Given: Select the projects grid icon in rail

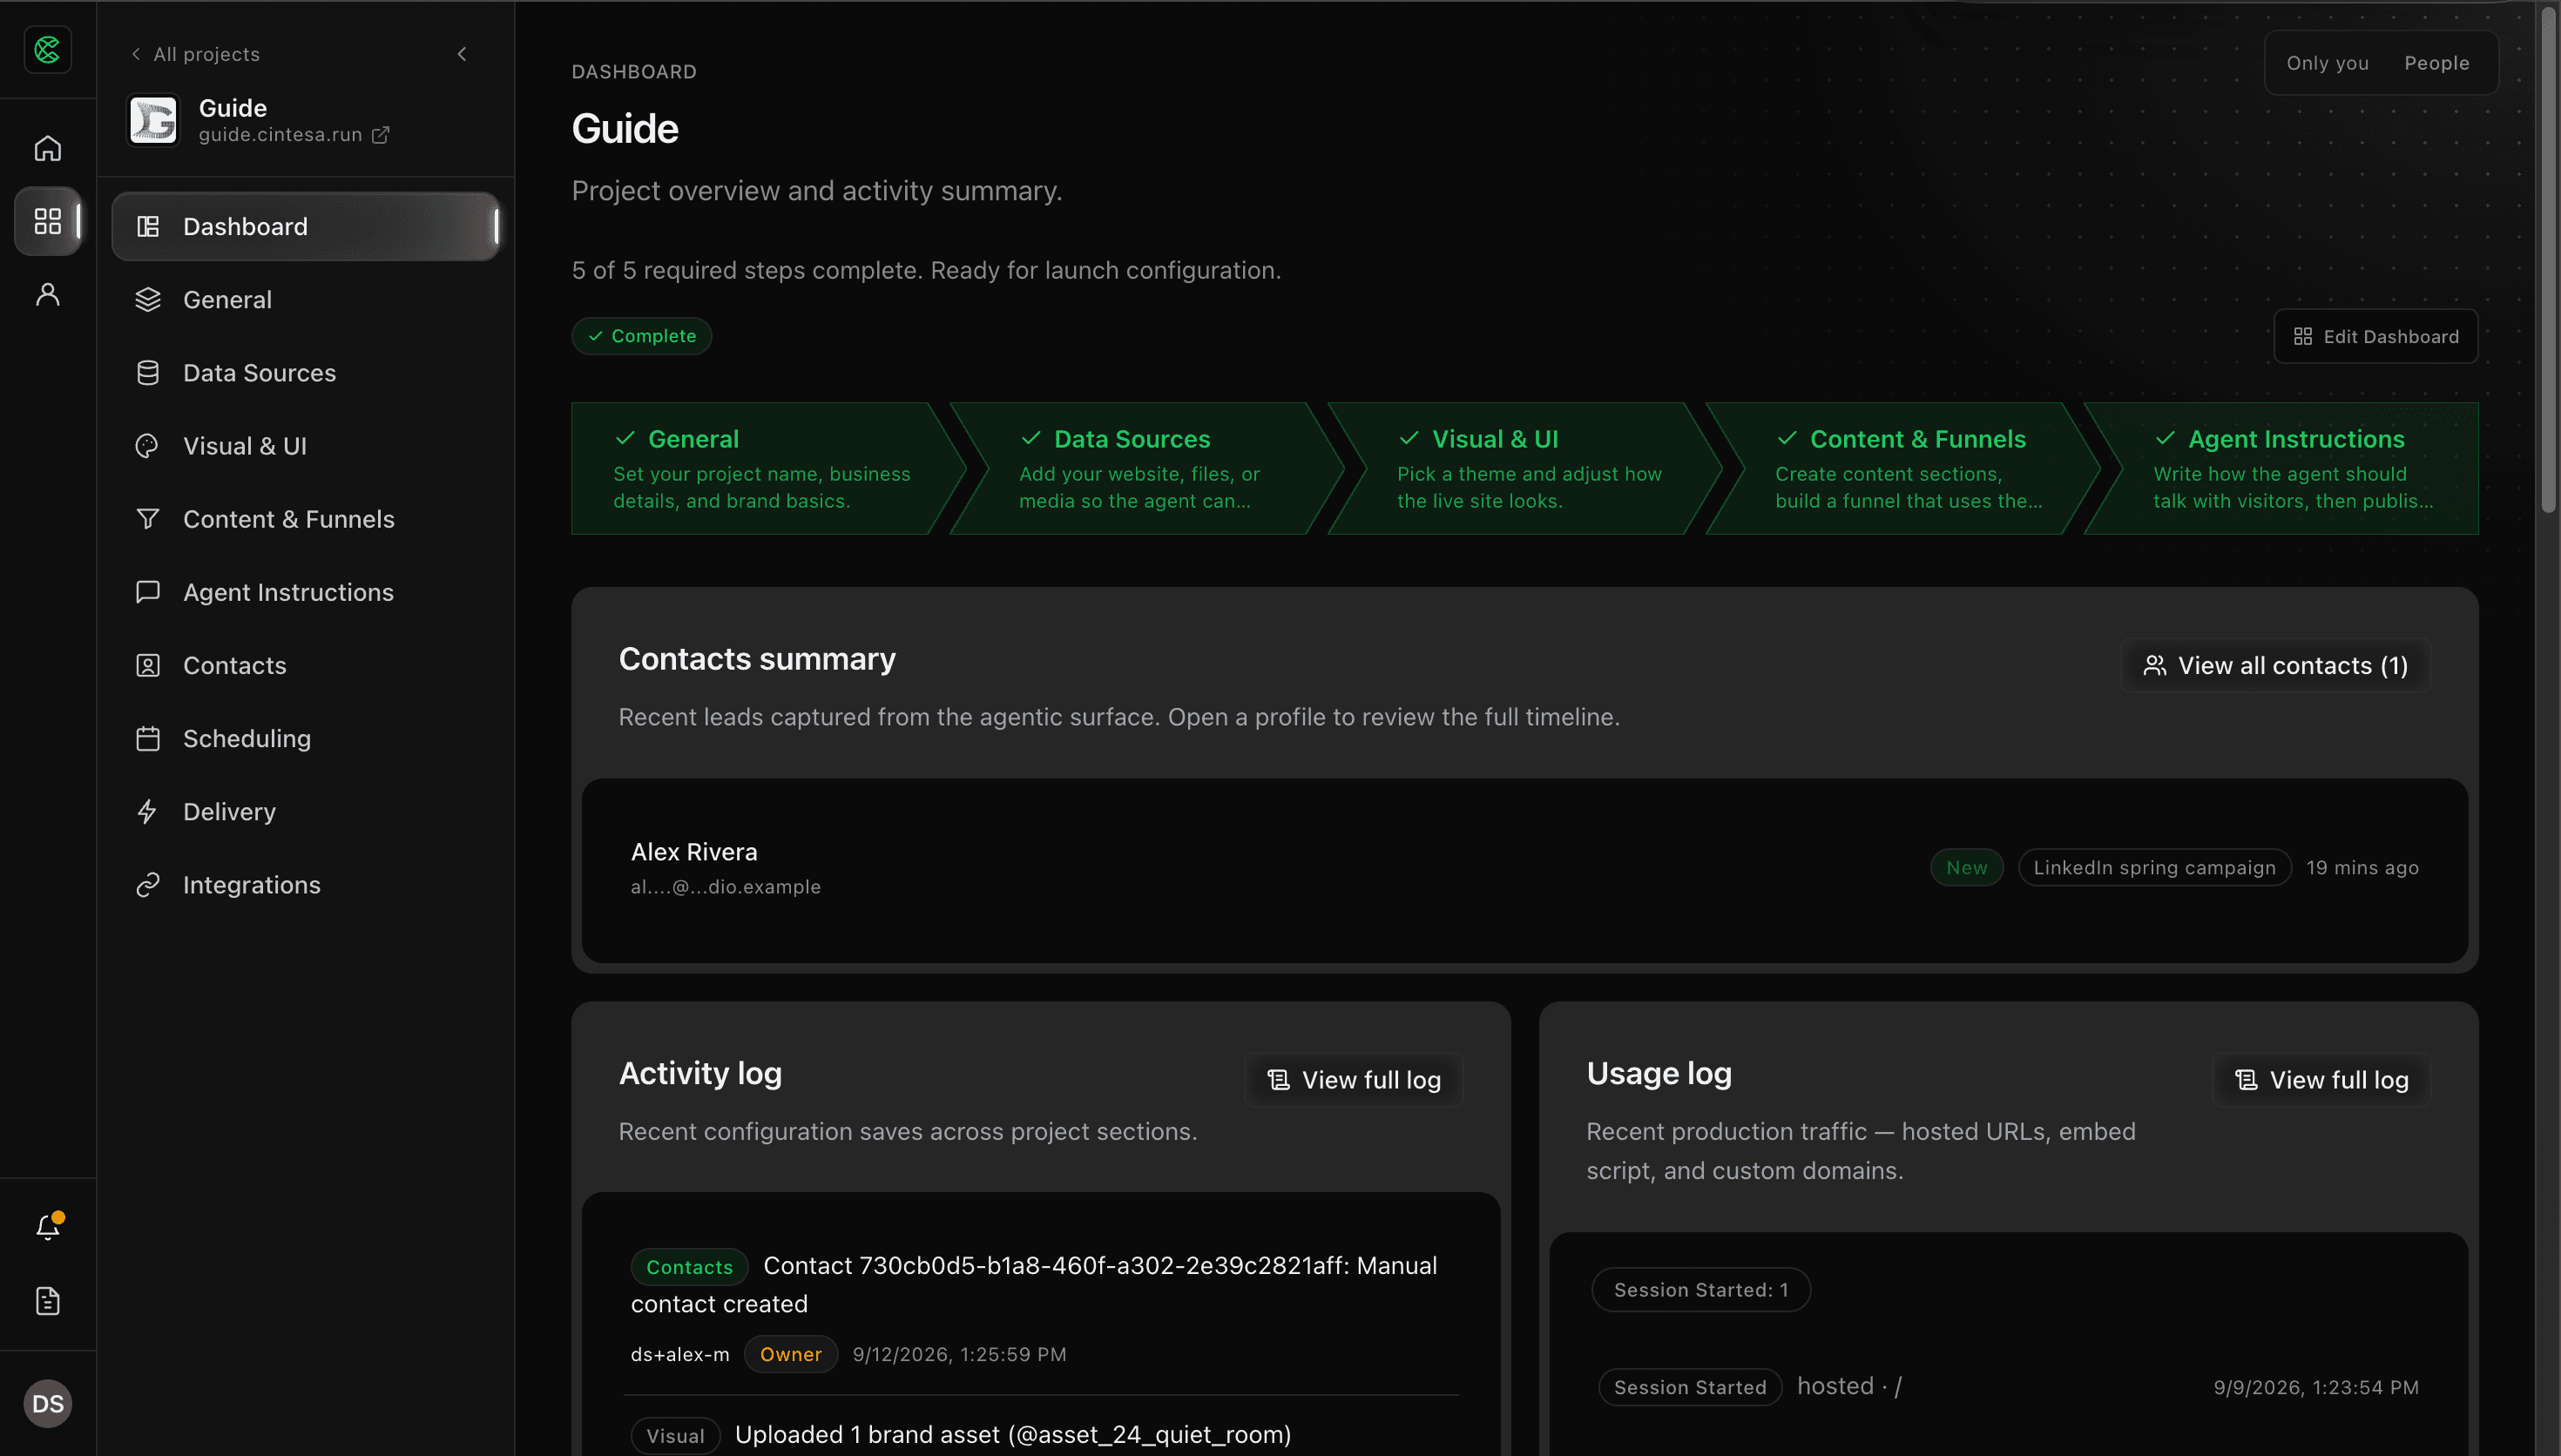Looking at the screenshot, I should 48,221.
